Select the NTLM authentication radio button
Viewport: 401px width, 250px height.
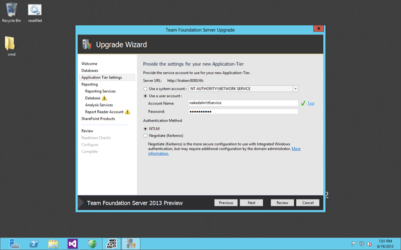click(145, 129)
